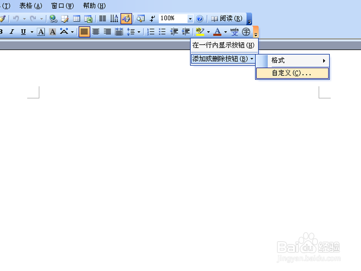Viewport: 361px width, 271px height.
Task: Click 自定义(C)... menu item
Action: [x=292, y=73]
